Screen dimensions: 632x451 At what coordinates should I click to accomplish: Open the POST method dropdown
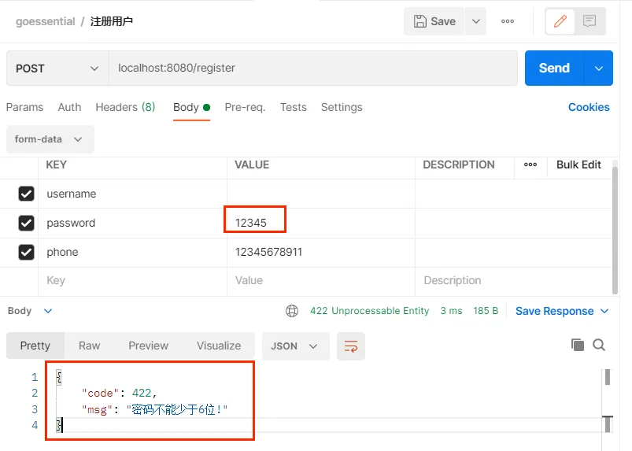pyautogui.click(x=57, y=68)
